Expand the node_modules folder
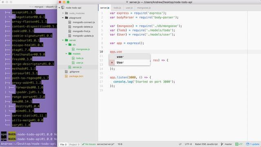Viewport: 261px width, 147px height. (x=63, y=13)
